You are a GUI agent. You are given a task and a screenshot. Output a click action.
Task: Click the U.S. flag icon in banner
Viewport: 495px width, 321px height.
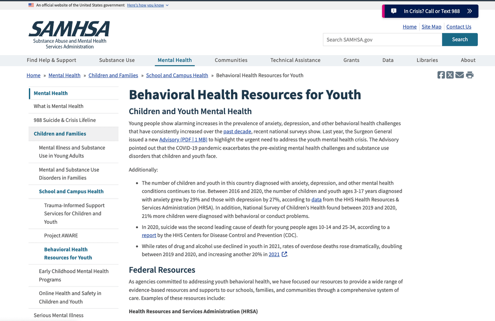click(x=31, y=5)
